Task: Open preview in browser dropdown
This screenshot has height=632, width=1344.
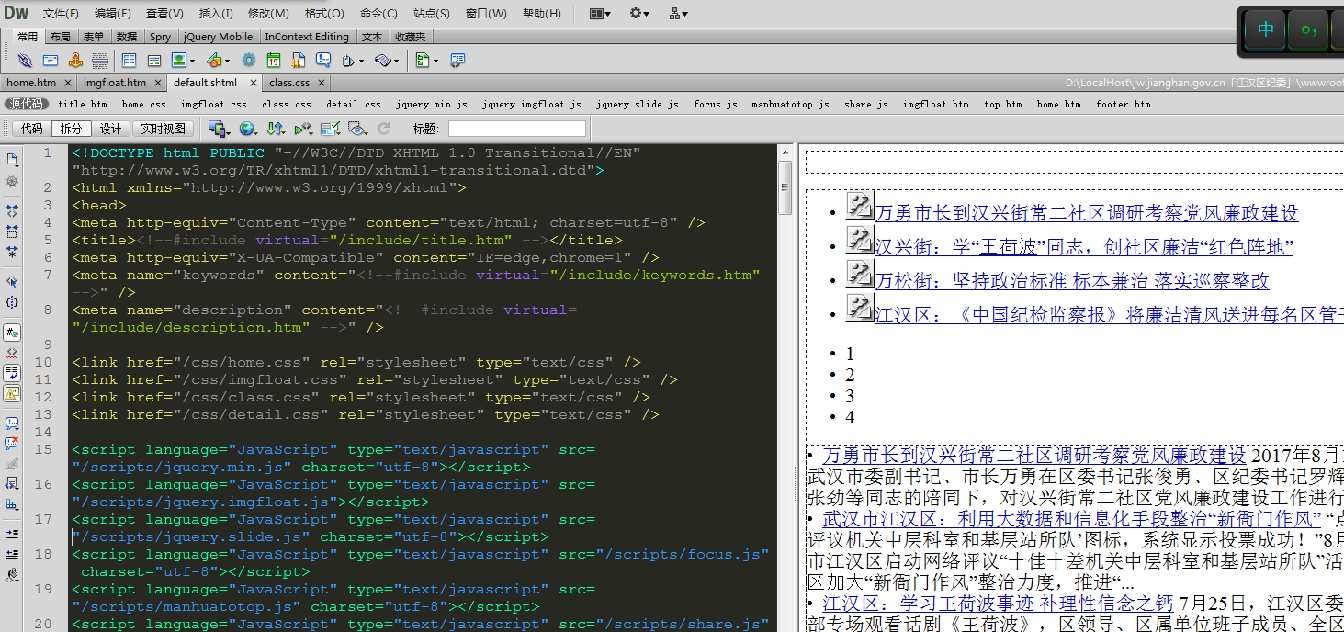Action: (x=247, y=129)
